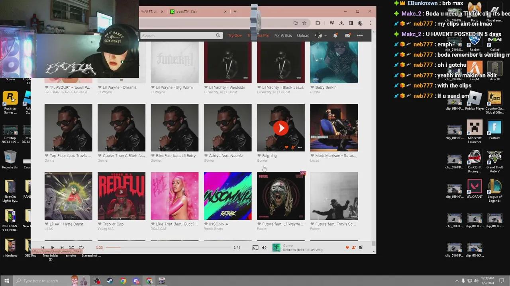Open Discord icon in taskbar
Screen dimensions: 510x286
(136, 281)
